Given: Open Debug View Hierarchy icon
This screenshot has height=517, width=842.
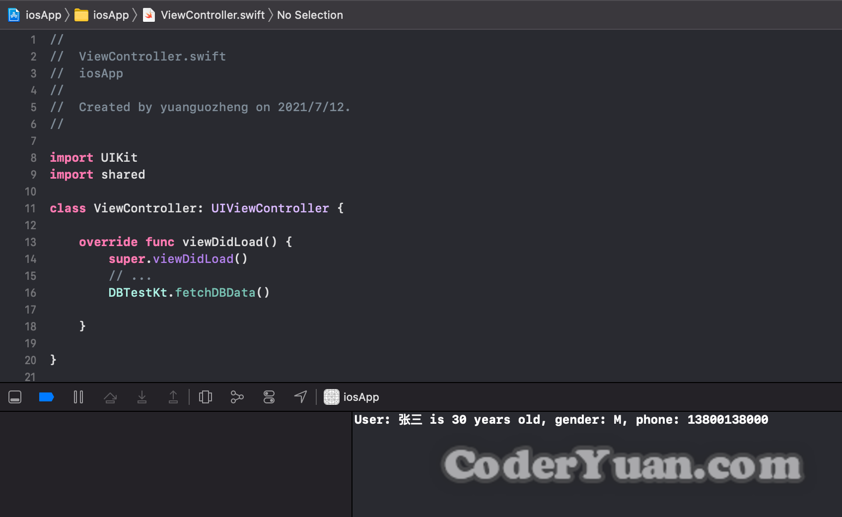Looking at the screenshot, I should click(x=206, y=397).
